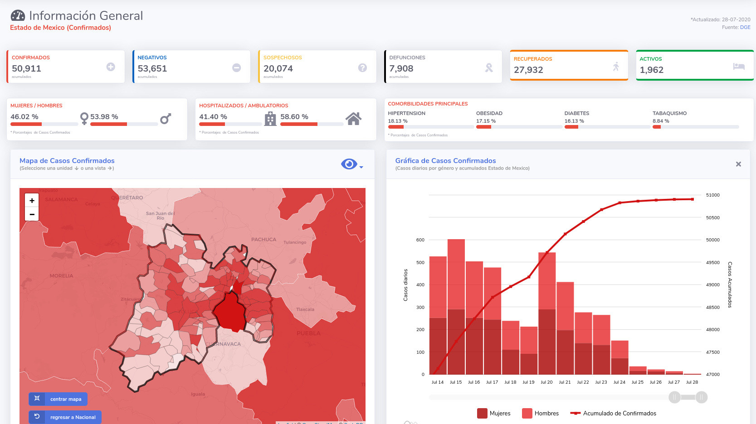Click the plus icon in Confirmados card
Screen dimensions: 756x424
(x=111, y=67)
